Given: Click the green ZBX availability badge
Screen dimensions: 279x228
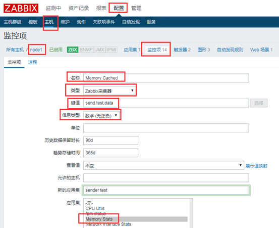Looking at the screenshot, I should point(73,50).
